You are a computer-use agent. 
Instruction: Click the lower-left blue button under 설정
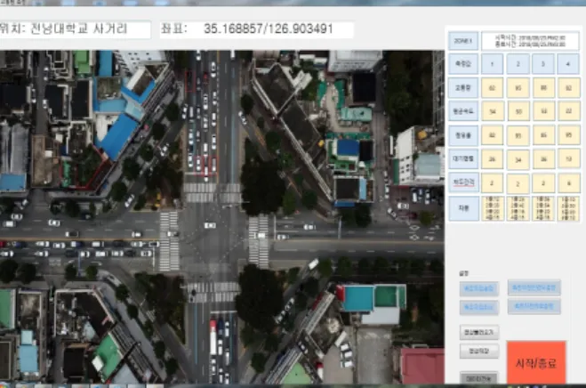click(478, 307)
